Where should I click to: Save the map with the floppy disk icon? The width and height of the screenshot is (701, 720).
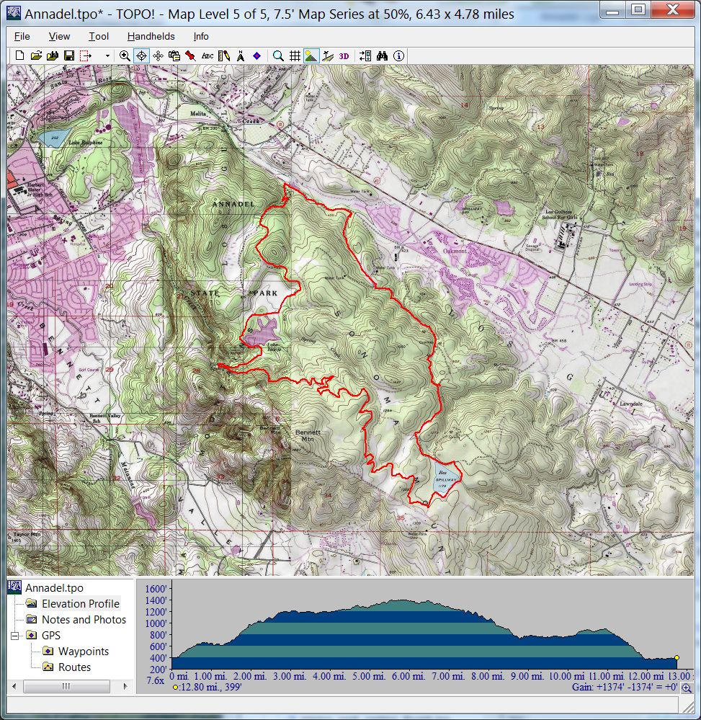[69, 55]
